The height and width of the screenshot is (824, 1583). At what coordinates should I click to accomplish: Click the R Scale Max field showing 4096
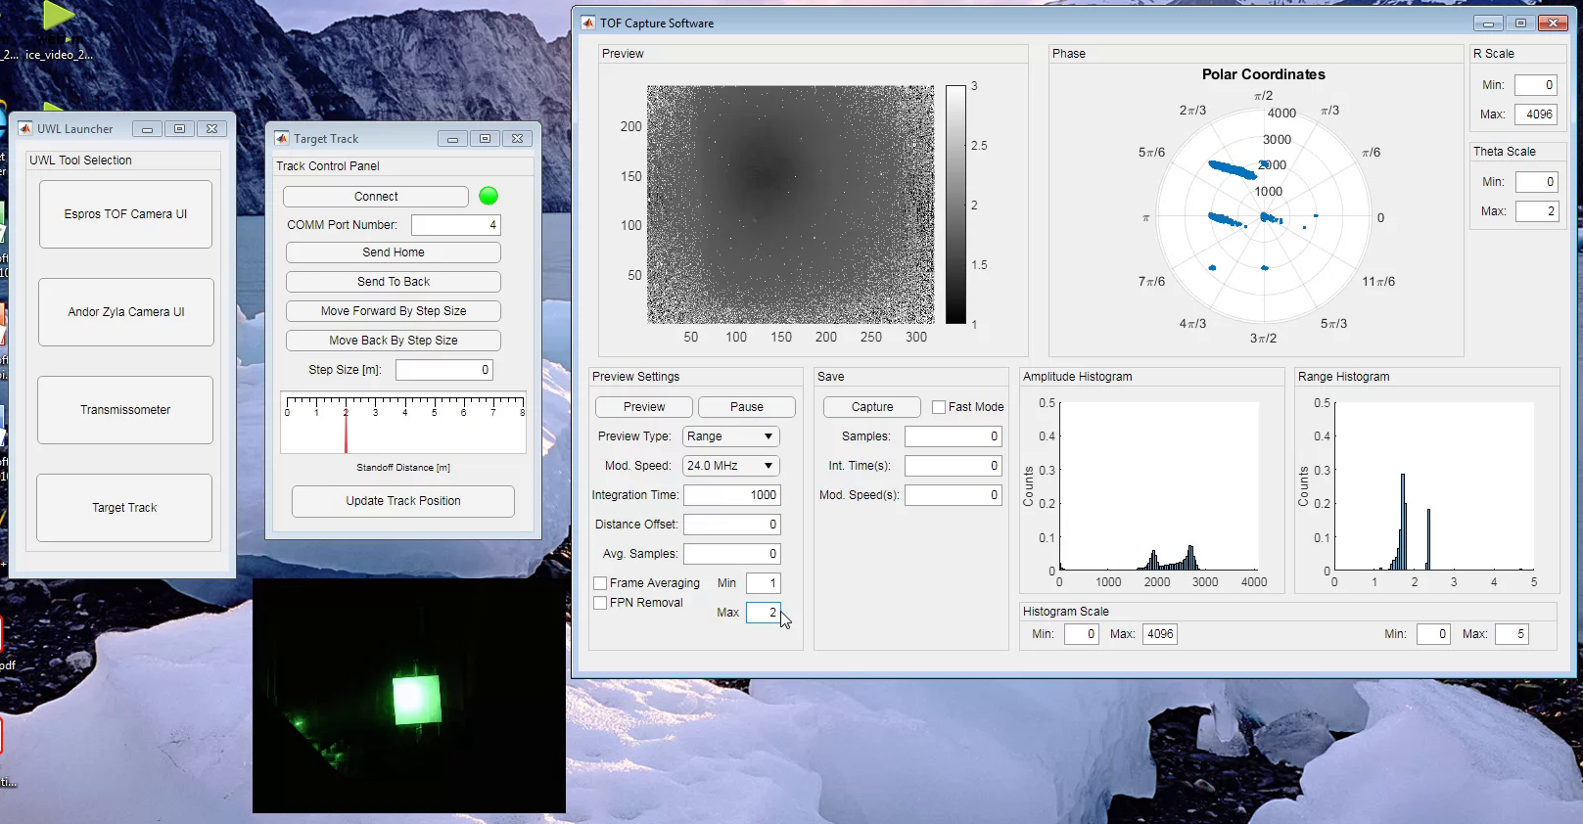tap(1536, 114)
